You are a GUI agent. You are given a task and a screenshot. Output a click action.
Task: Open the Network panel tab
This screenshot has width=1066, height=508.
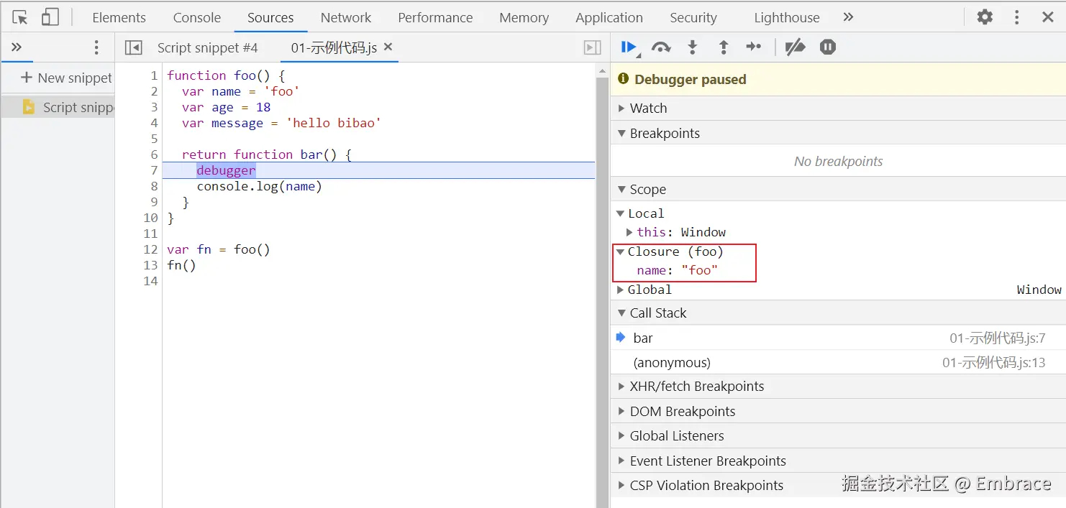point(346,17)
